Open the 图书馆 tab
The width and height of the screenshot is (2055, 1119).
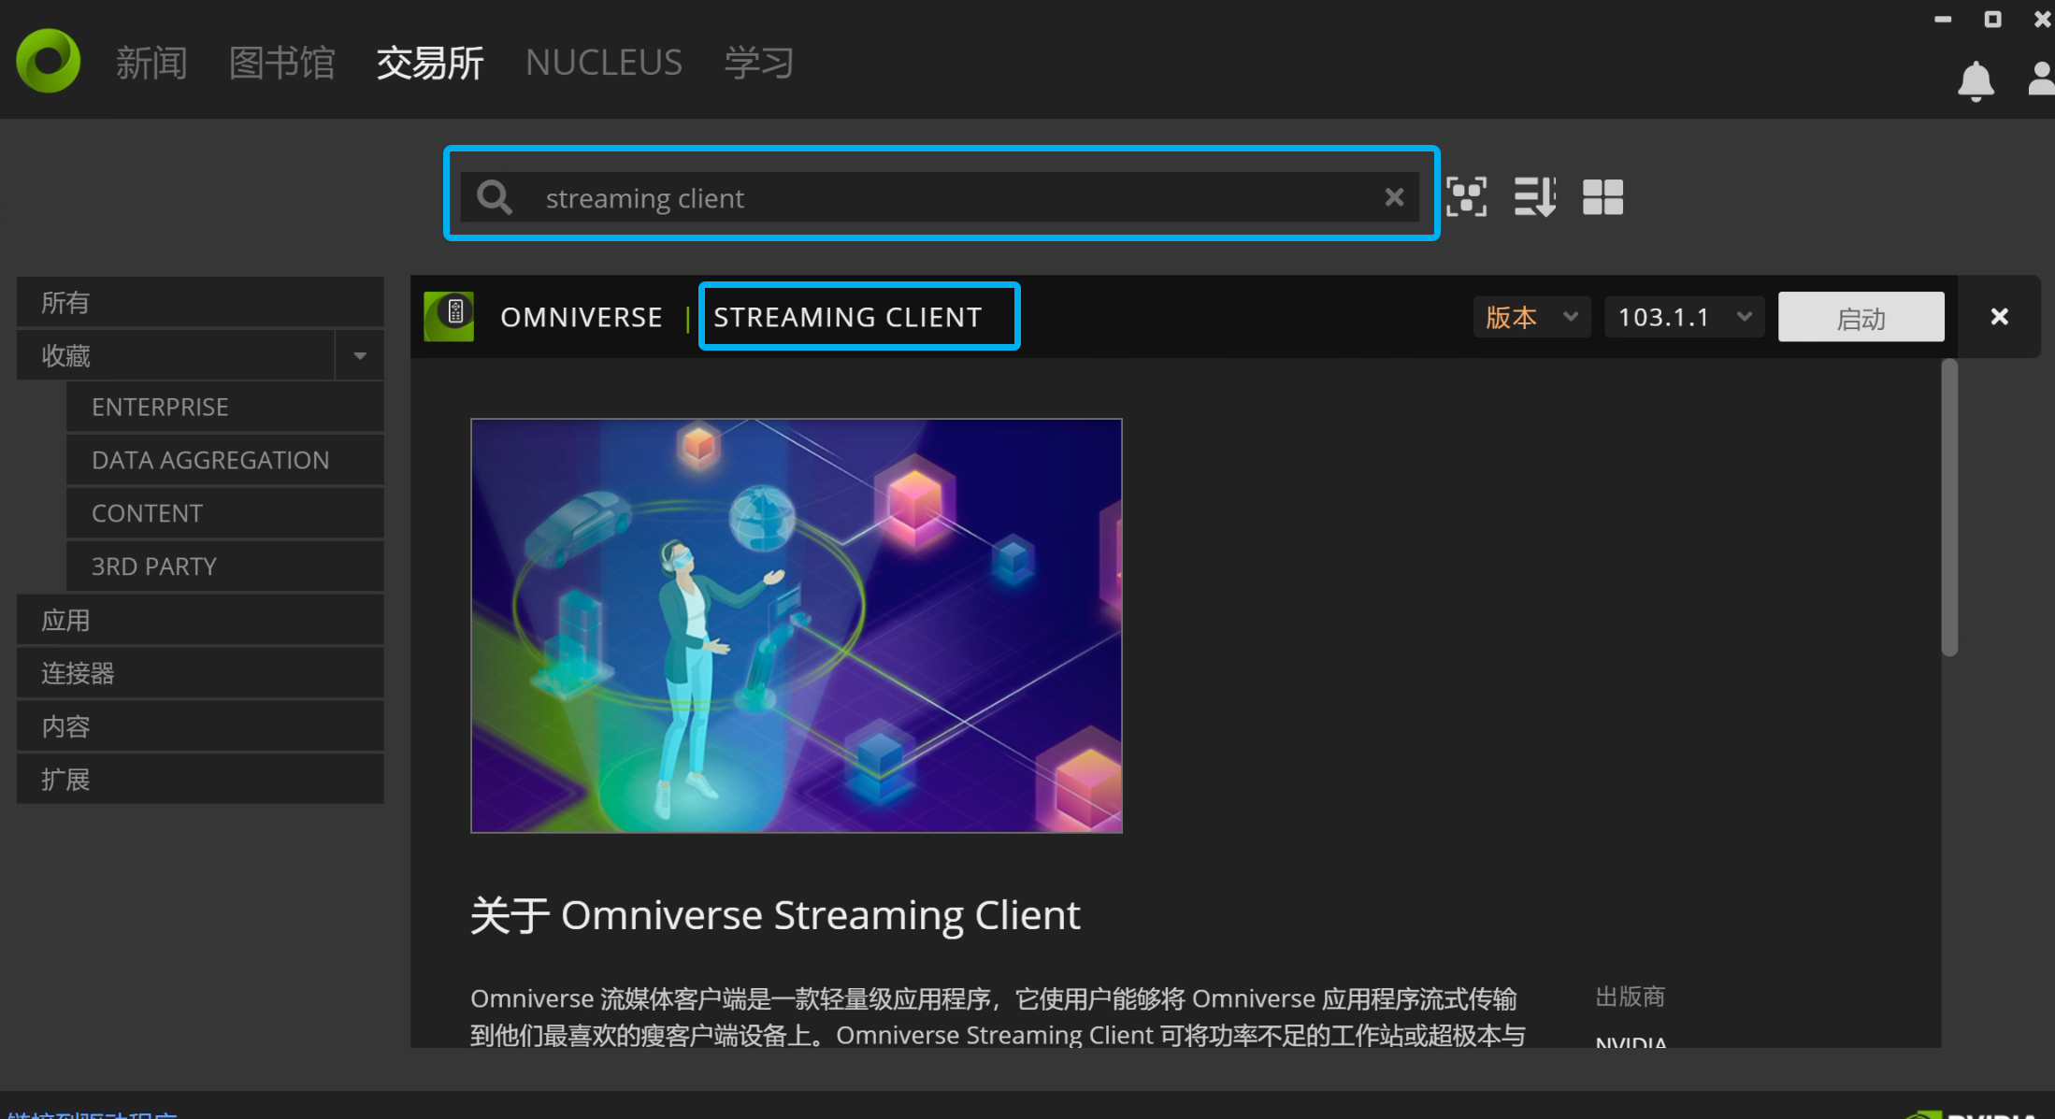[282, 63]
